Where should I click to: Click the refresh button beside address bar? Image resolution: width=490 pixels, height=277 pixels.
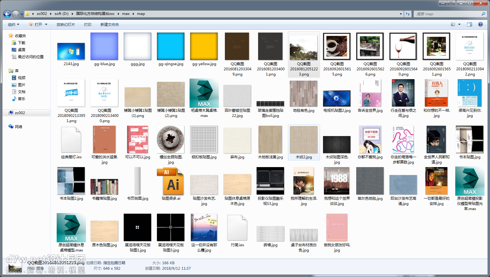(408, 14)
